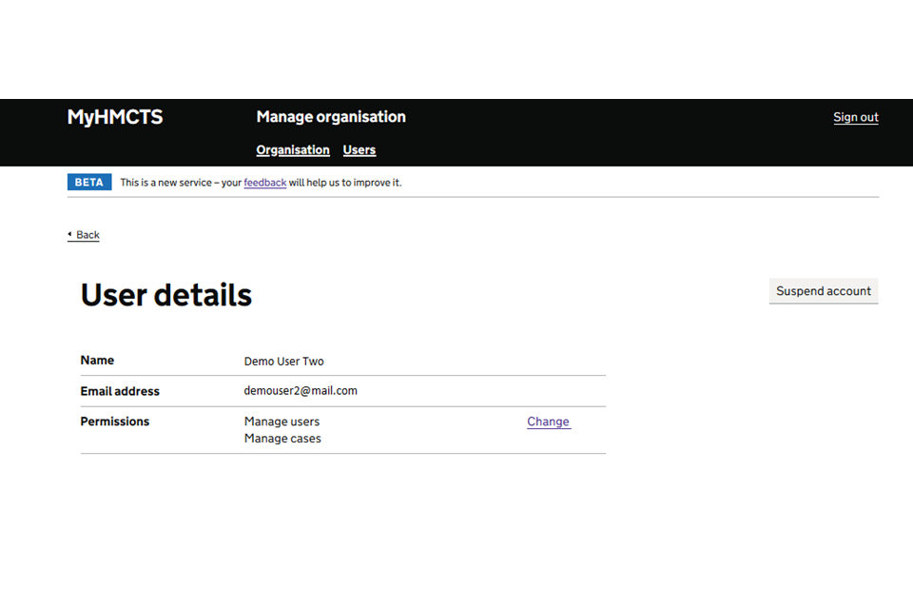Click the Manage organisation header title
This screenshot has height=609, width=913.
331,117
